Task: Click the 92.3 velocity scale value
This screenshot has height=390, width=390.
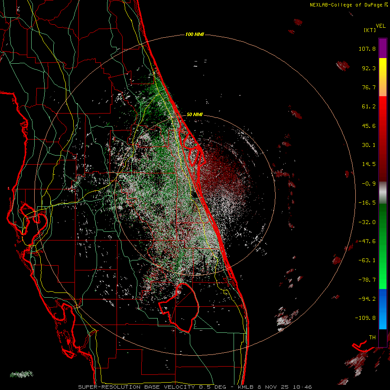Action: [369, 68]
